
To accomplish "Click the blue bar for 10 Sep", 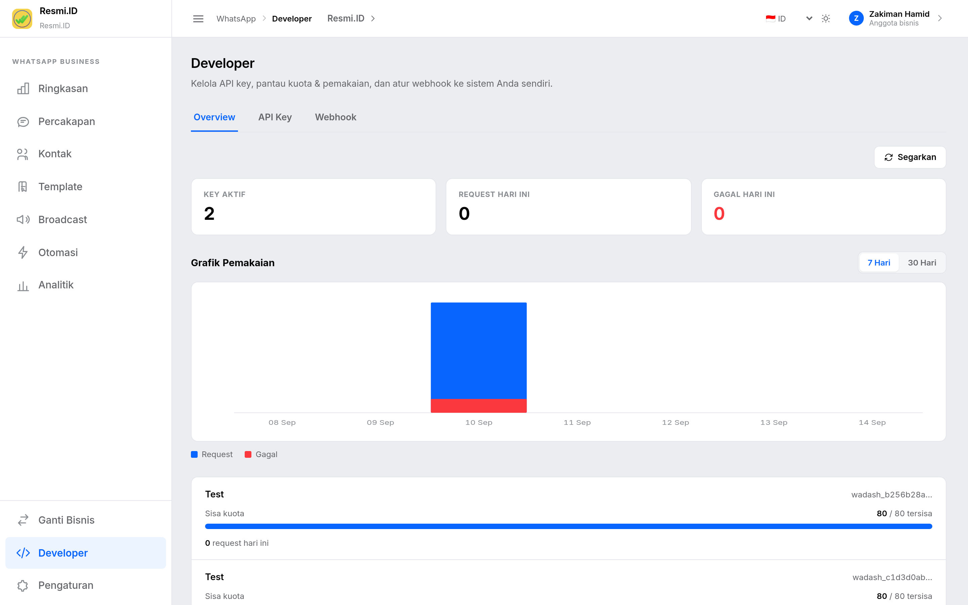I will pos(478,351).
